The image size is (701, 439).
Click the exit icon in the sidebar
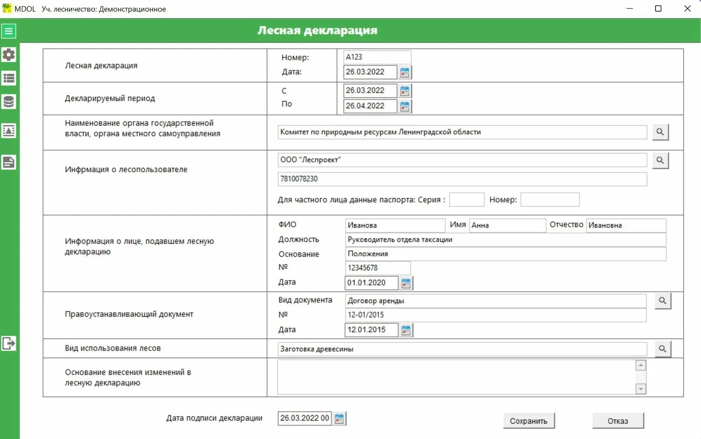click(9, 344)
